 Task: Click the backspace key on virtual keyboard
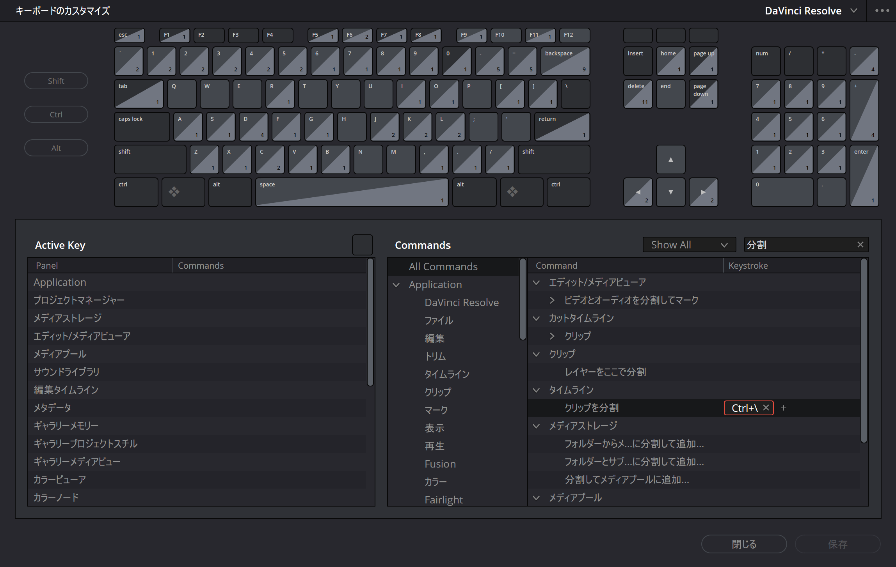[565, 61]
